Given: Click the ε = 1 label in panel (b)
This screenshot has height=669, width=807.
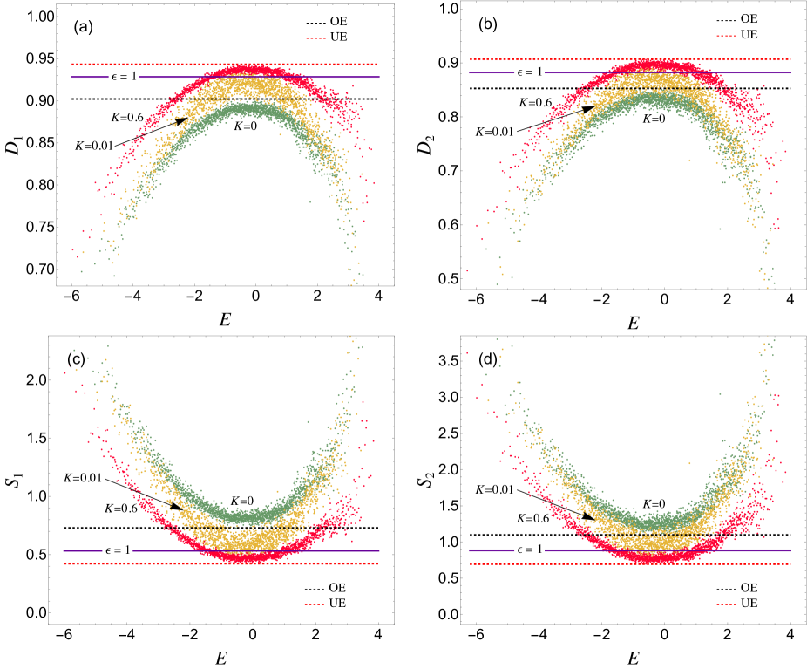Looking at the screenshot, I should click(x=530, y=72).
